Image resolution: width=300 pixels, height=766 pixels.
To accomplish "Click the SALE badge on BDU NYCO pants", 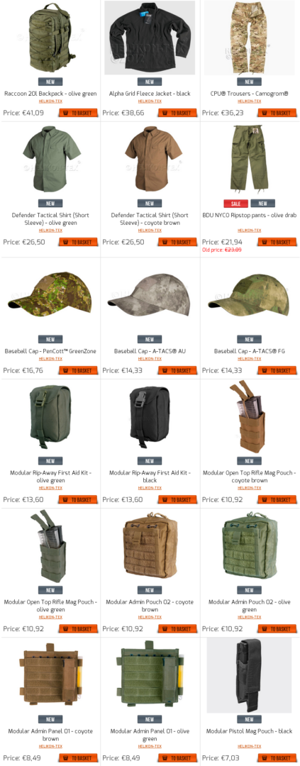I will coord(236,204).
